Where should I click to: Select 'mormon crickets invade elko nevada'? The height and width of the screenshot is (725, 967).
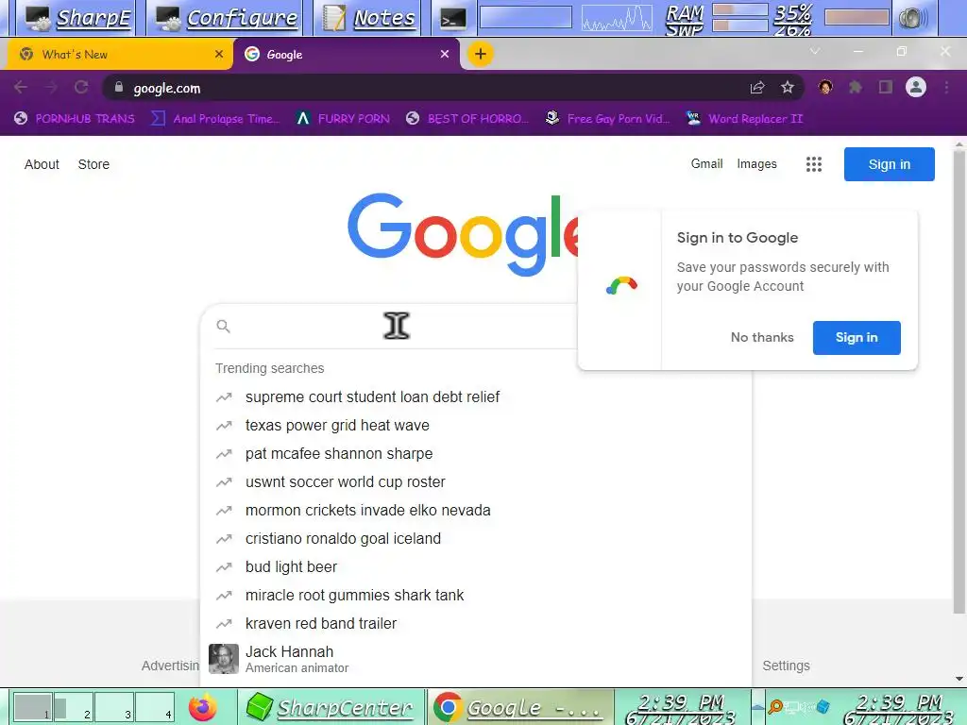tap(367, 511)
